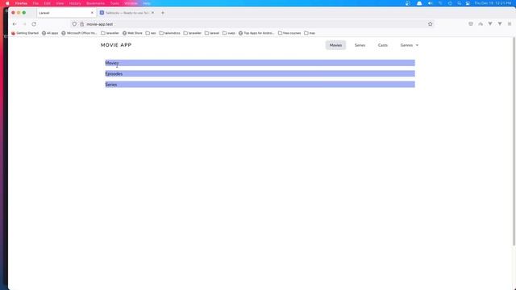Open the File menu

pos(35,3)
